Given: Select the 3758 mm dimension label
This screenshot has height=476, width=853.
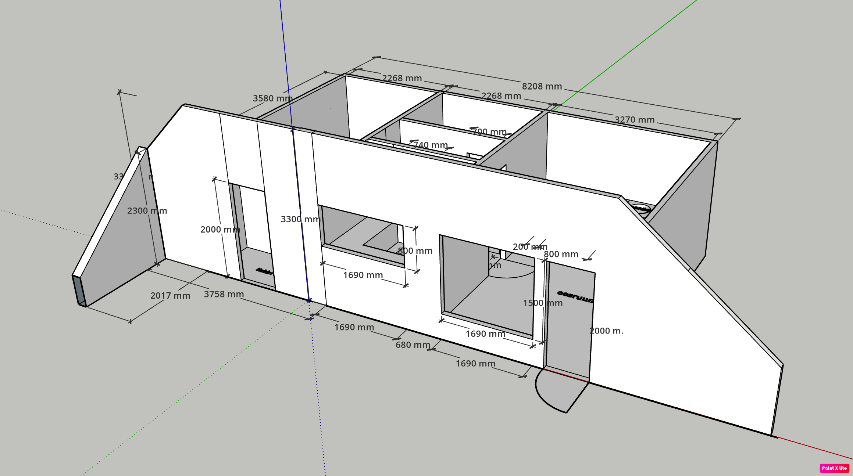Looking at the screenshot, I should click(x=224, y=294).
